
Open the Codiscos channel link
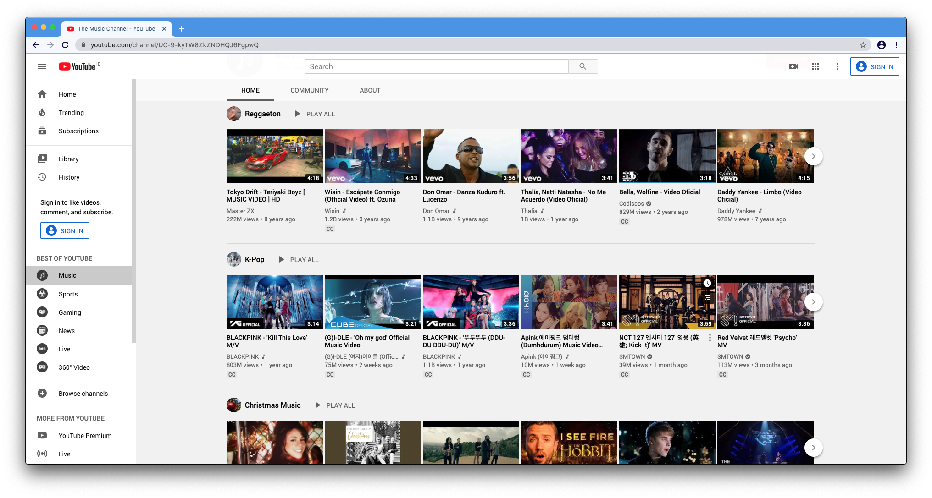632,204
